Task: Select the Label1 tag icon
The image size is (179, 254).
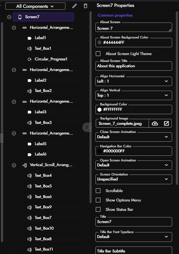Action: coord(29,38)
